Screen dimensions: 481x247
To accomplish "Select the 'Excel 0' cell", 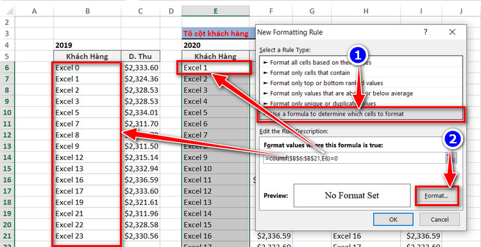I will click(x=87, y=68).
